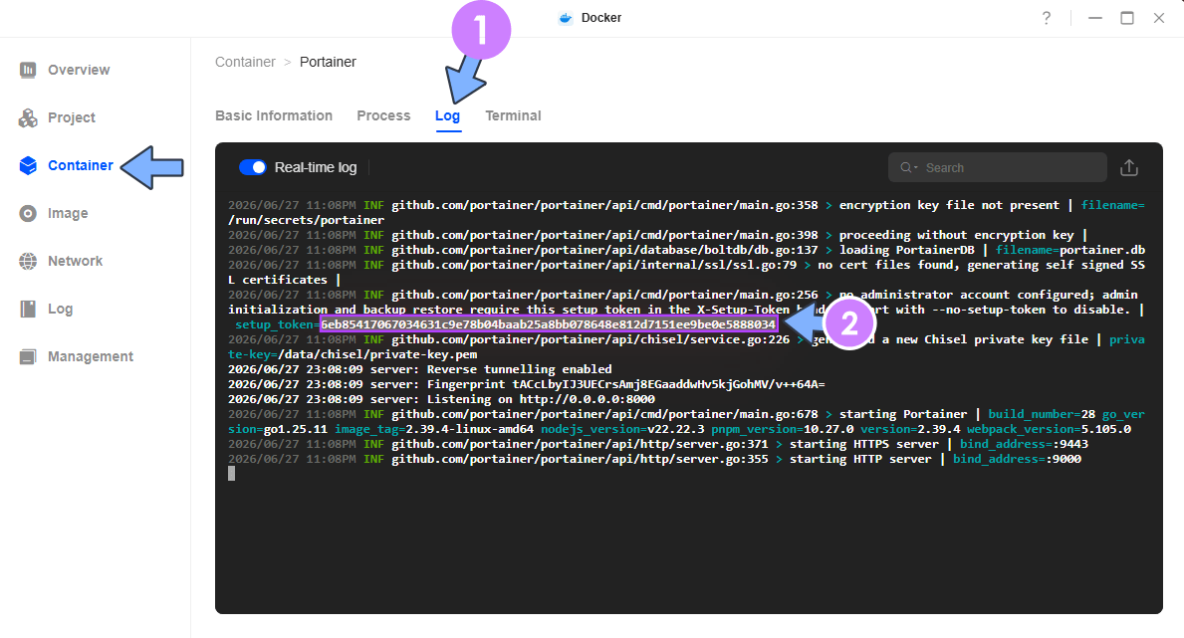Export the log with upload icon
Screen dimensions: 1184x638
click(1129, 167)
